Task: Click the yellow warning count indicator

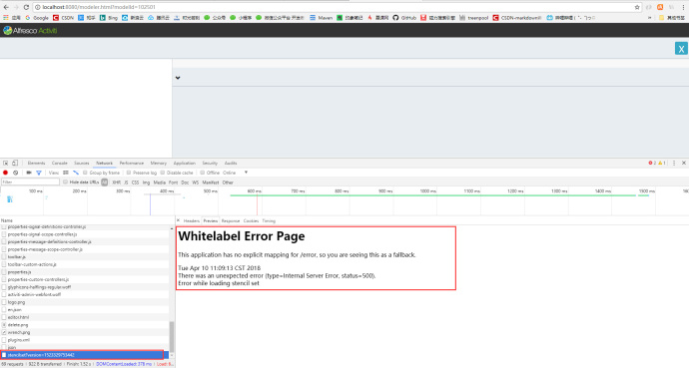Action: pos(662,163)
